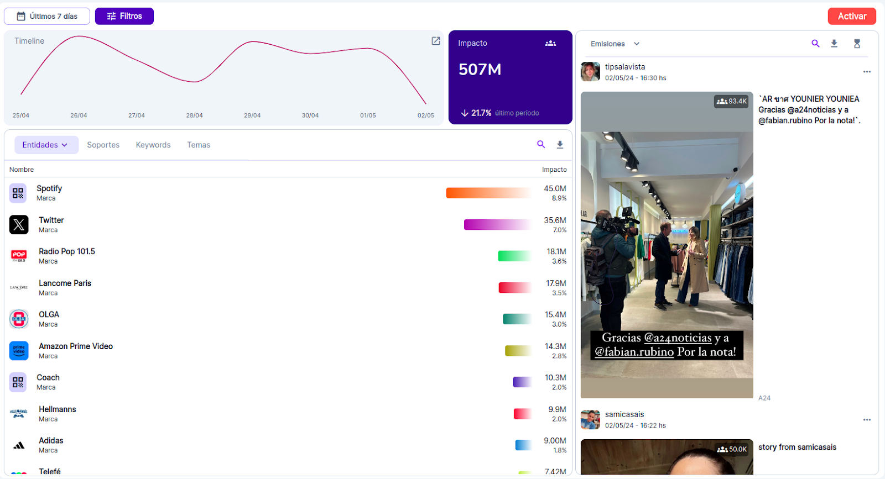This screenshot has height=479, width=885.
Task: Download the entities table
Action: 560,145
